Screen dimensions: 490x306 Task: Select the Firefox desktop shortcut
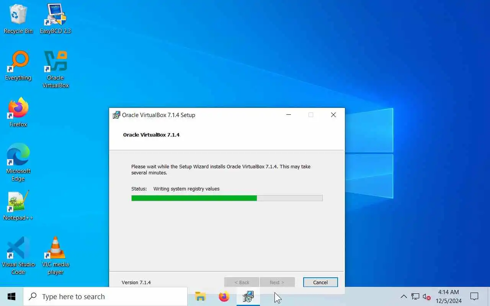(x=18, y=112)
